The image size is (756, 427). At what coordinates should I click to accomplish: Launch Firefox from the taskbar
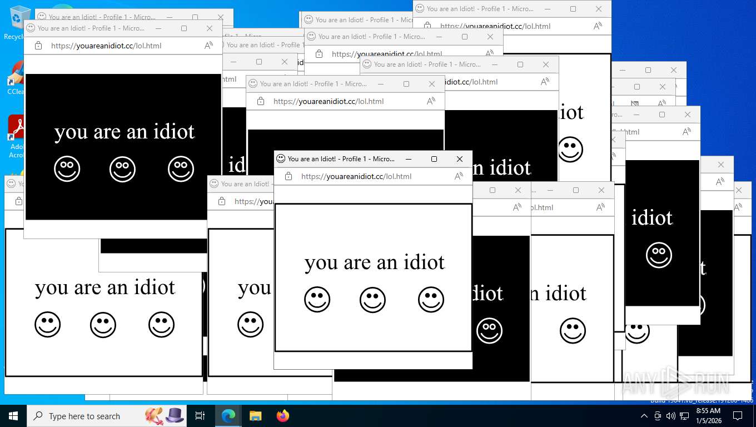283,416
